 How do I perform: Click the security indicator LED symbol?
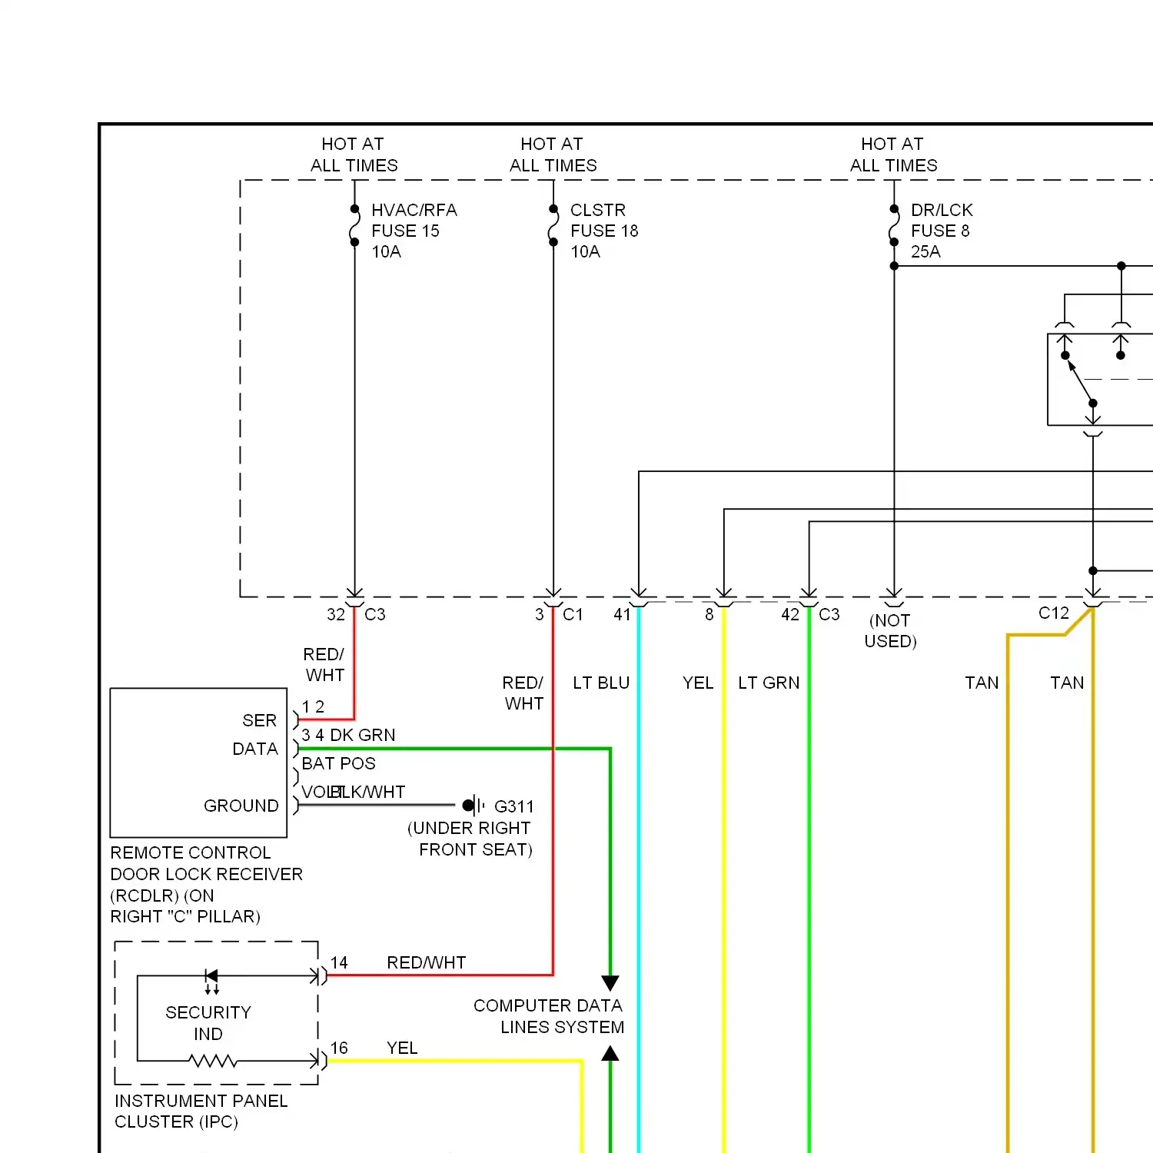click(x=211, y=981)
